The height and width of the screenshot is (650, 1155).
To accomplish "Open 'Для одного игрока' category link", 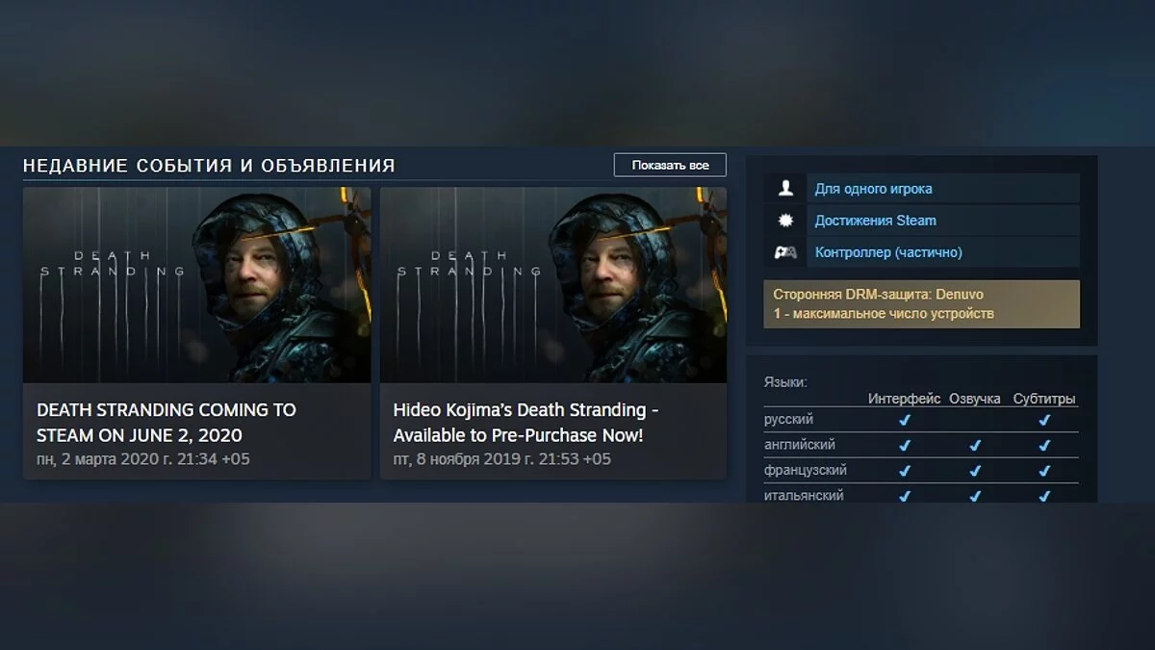I will 873,189.
